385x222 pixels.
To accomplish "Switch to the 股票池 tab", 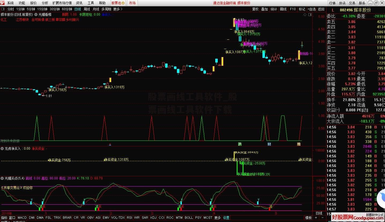I will (x=118, y=3).
